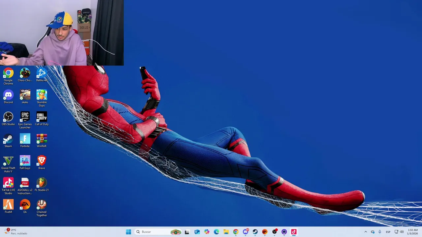The width and height of the screenshot is (422, 237).
Task: Launch Copilot from the taskbar
Action: pyautogui.click(x=207, y=232)
